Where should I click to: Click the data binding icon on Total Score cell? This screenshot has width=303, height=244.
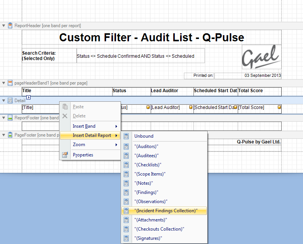(279, 107)
